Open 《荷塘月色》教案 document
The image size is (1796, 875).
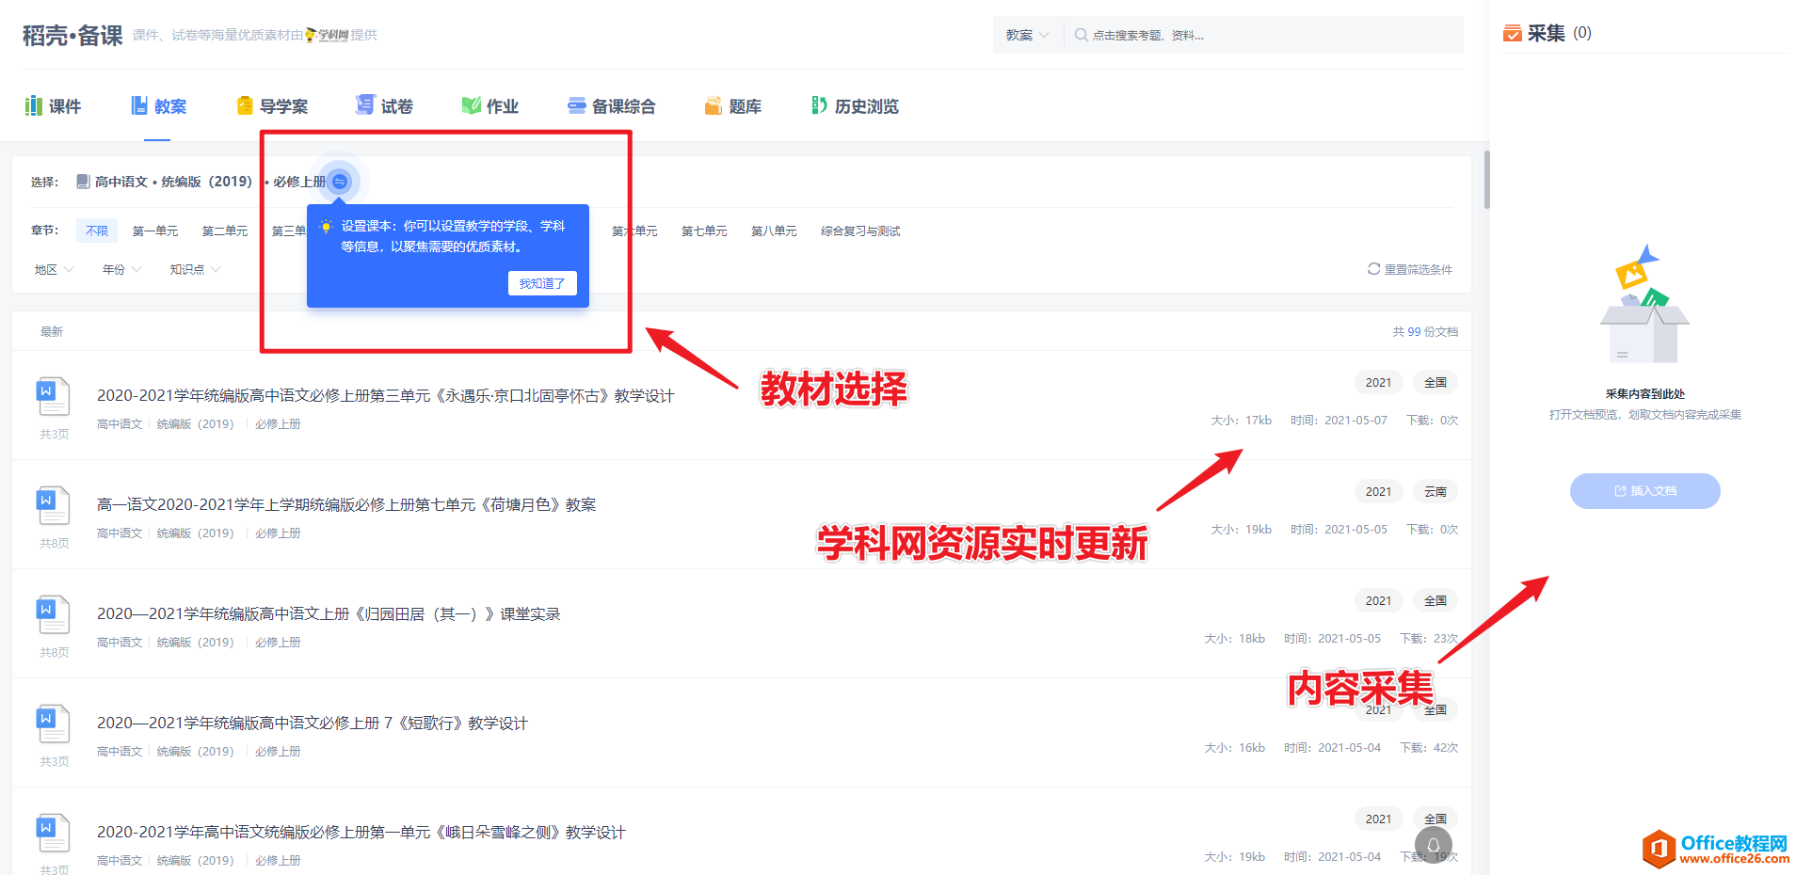[346, 505]
